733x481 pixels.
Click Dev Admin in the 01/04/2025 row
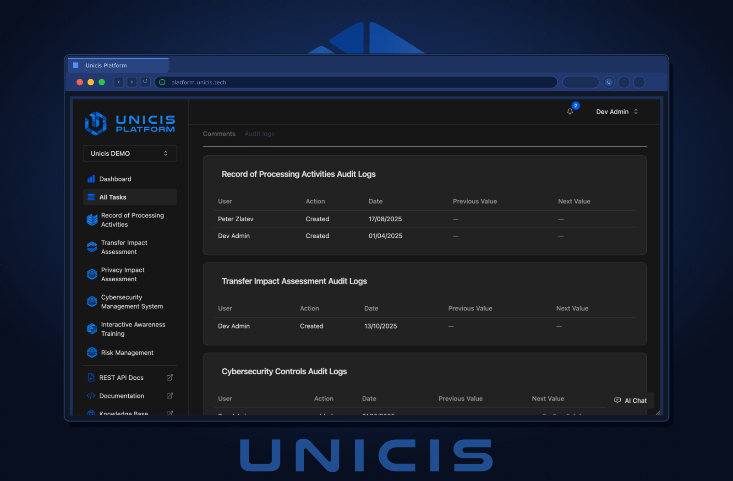(x=234, y=236)
